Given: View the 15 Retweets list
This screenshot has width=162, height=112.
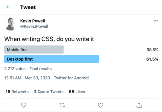Looking at the screenshot, I should tap(17, 92).
